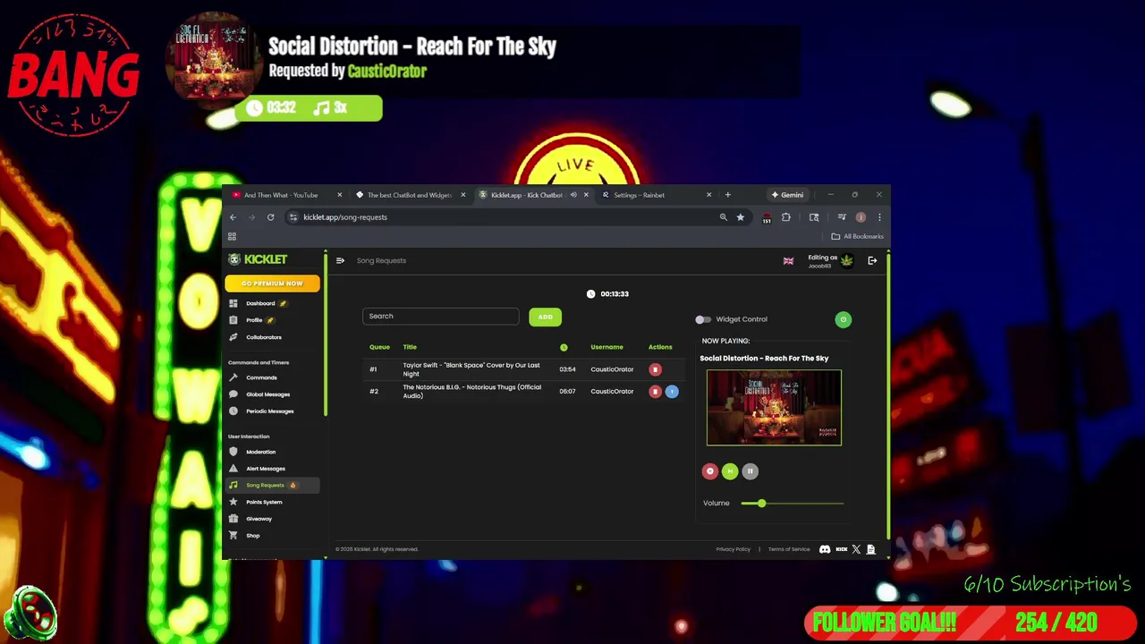Click Editing as Jacob93 avatar
The image size is (1145, 644).
click(x=846, y=260)
